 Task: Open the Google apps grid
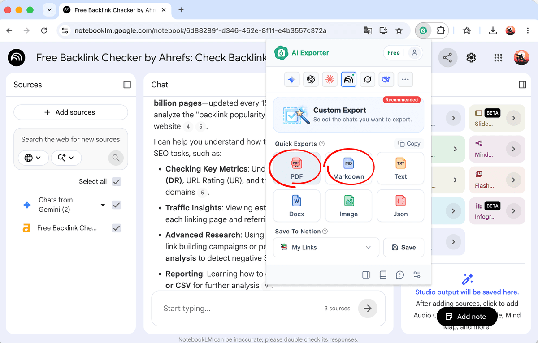[x=498, y=58]
